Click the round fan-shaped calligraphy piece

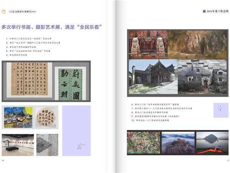click(46, 117)
